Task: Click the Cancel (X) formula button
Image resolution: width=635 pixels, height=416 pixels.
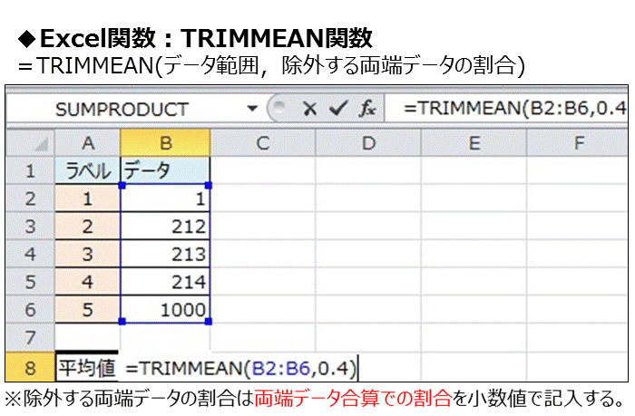Action: point(309,109)
